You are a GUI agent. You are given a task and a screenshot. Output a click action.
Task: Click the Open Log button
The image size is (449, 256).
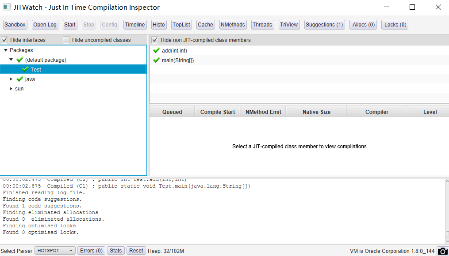45,25
